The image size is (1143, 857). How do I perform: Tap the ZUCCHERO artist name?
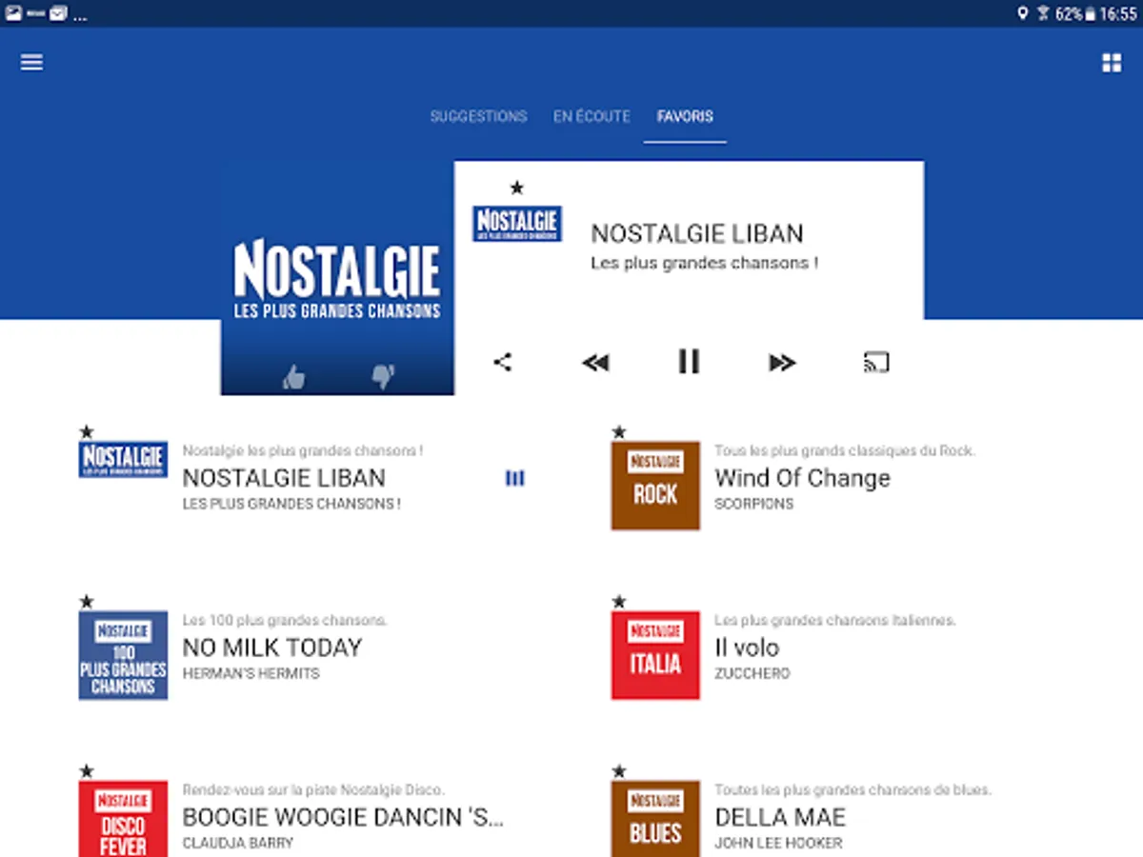click(x=752, y=673)
